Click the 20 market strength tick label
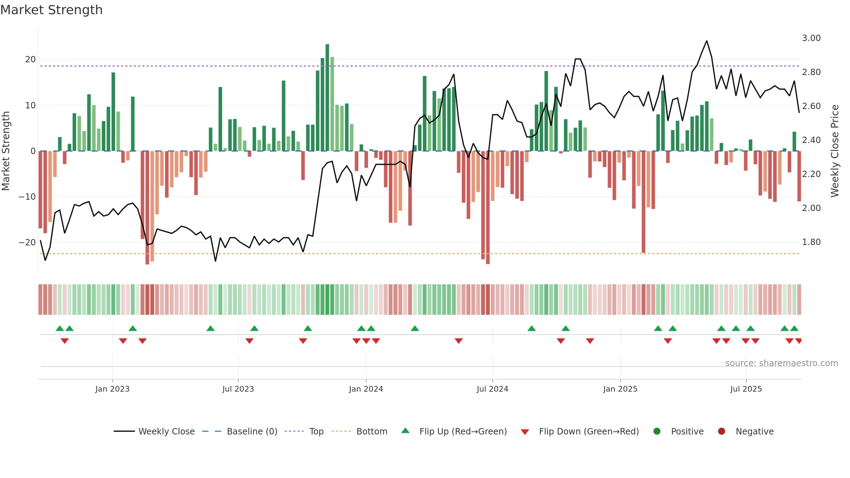 [x=30, y=59]
